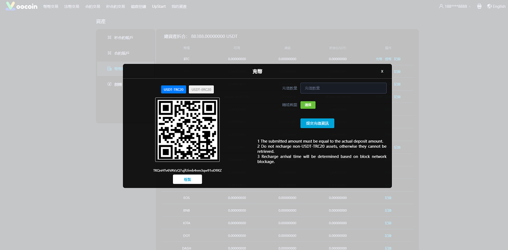Open the 幣幣交易 menu
The width and height of the screenshot is (508, 250).
point(51,7)
